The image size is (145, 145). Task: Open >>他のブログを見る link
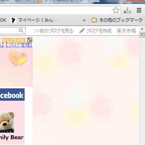coord(54,31)
